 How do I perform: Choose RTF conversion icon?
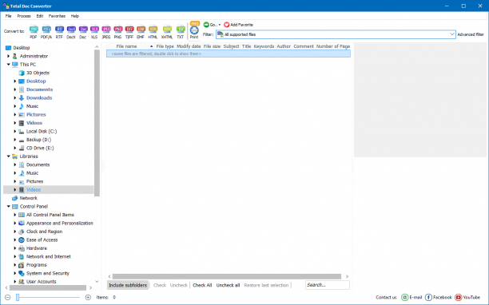tap(59, 32)
